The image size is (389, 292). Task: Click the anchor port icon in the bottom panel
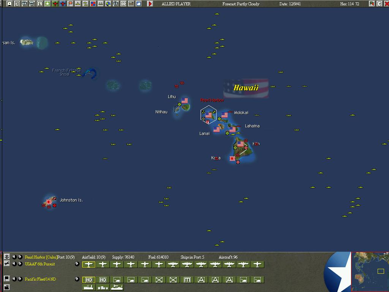(x=7, y=257)
